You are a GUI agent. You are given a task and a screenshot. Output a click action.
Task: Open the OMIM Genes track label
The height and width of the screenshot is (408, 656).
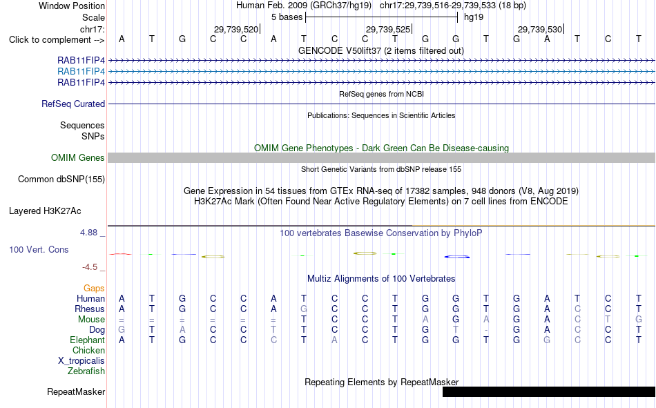tap(78, 158)
